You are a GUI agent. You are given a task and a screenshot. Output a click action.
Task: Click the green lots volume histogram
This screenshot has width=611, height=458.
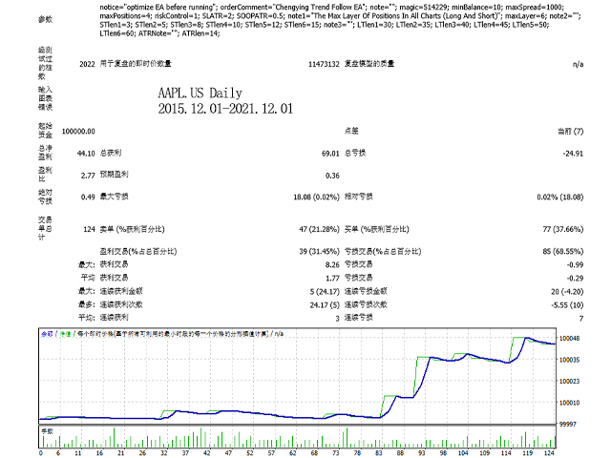pos(297,438)
